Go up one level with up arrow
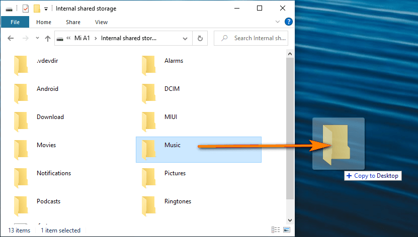Viewport: 418px width, 237px height. [x=48, y=39]
